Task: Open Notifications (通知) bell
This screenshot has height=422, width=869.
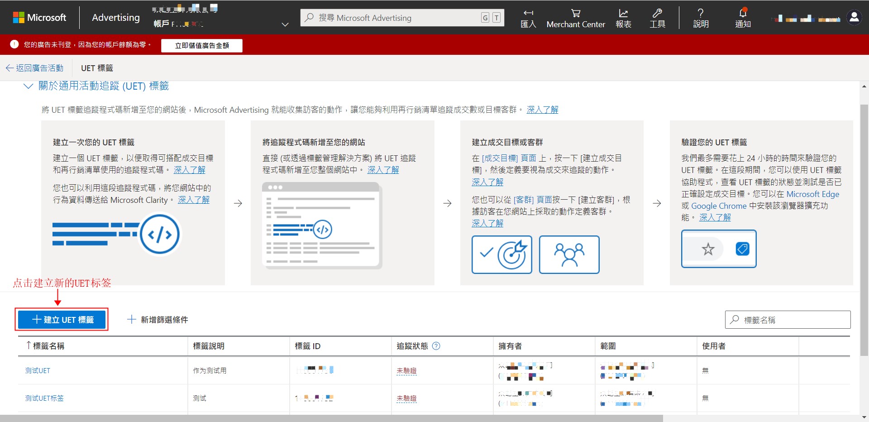Action: 743,19
